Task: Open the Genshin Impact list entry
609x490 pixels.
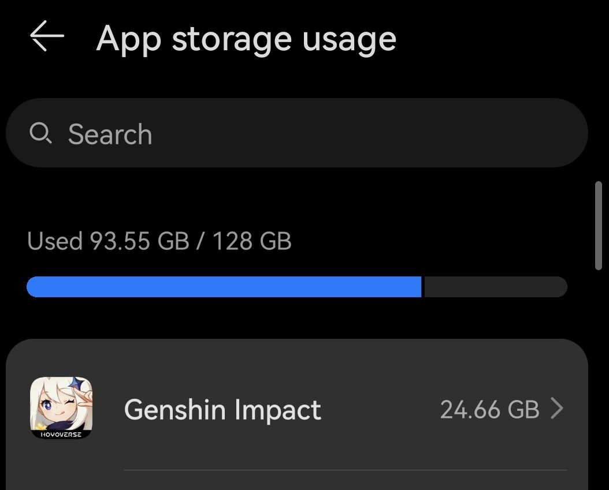Action: coord(289,409)
